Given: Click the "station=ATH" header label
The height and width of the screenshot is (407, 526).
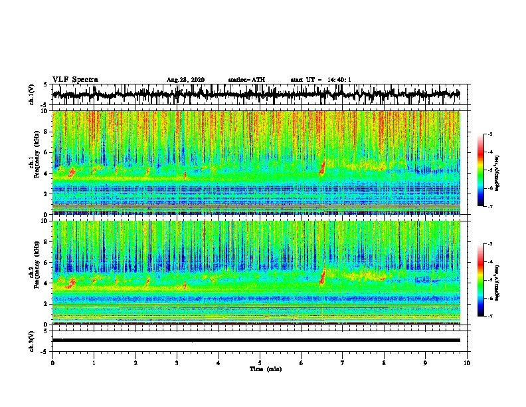Looking at the screenshot, I should coord(246,80).
